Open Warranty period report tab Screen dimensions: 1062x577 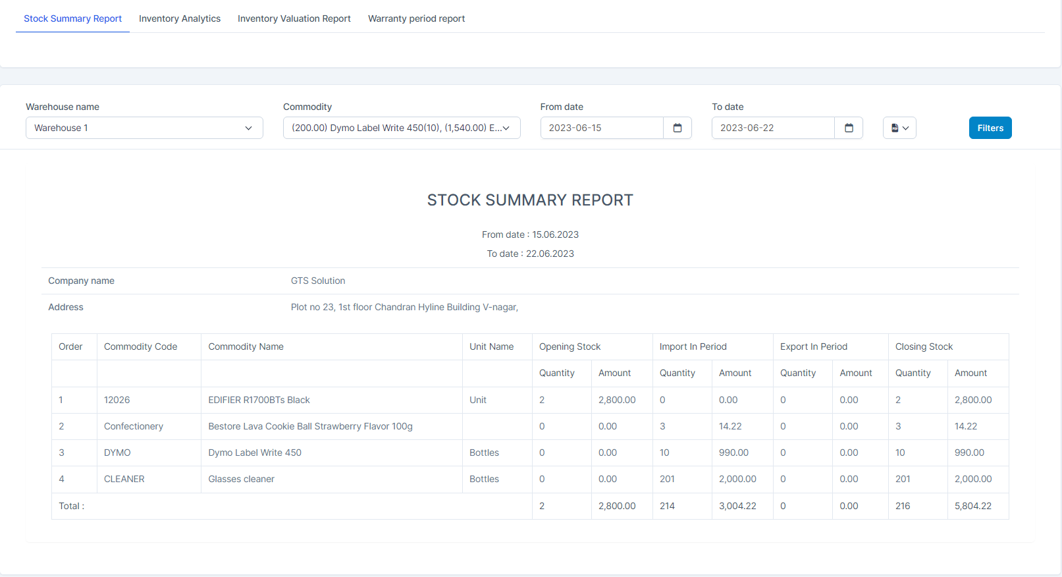click(416, 18)
